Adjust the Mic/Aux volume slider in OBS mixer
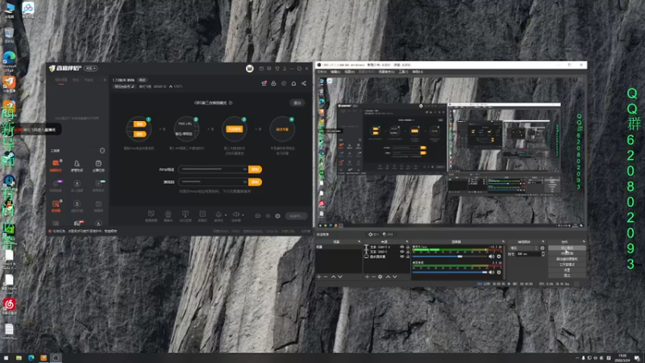Viewport: 645px width, 363px height. (450, 257)
